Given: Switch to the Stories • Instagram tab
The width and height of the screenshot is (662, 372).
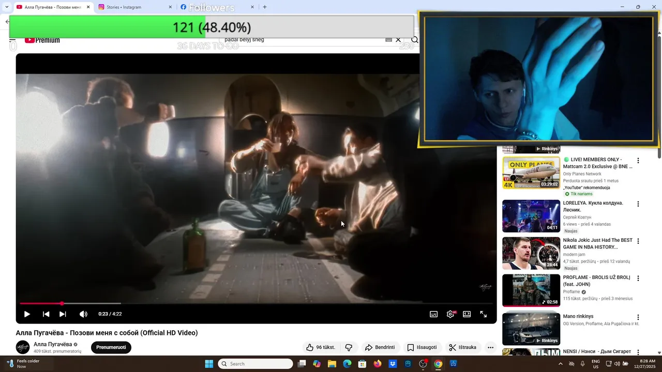Looking at the screenshot, I should (134, 7).
